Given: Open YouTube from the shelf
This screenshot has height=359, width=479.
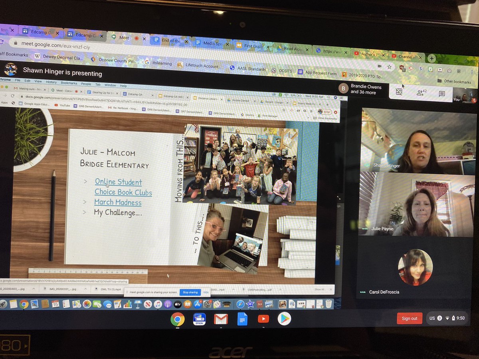Looking at the screenshot, I should point(263,319).
